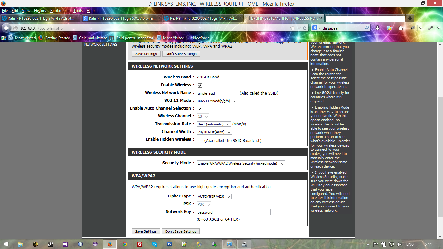443x249 pixels.
Task: Show hidden tray icons arrow
Action: point(368,244)
